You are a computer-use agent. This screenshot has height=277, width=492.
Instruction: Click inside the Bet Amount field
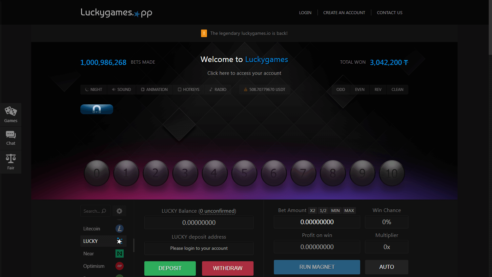coord(317,222)
